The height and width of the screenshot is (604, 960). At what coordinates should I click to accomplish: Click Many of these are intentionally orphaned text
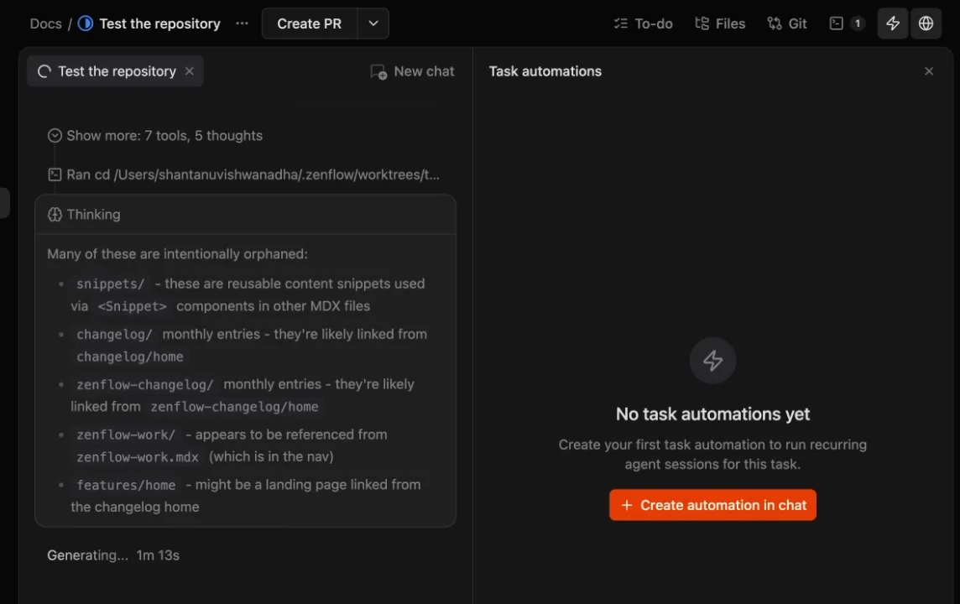tap(178, 254)
